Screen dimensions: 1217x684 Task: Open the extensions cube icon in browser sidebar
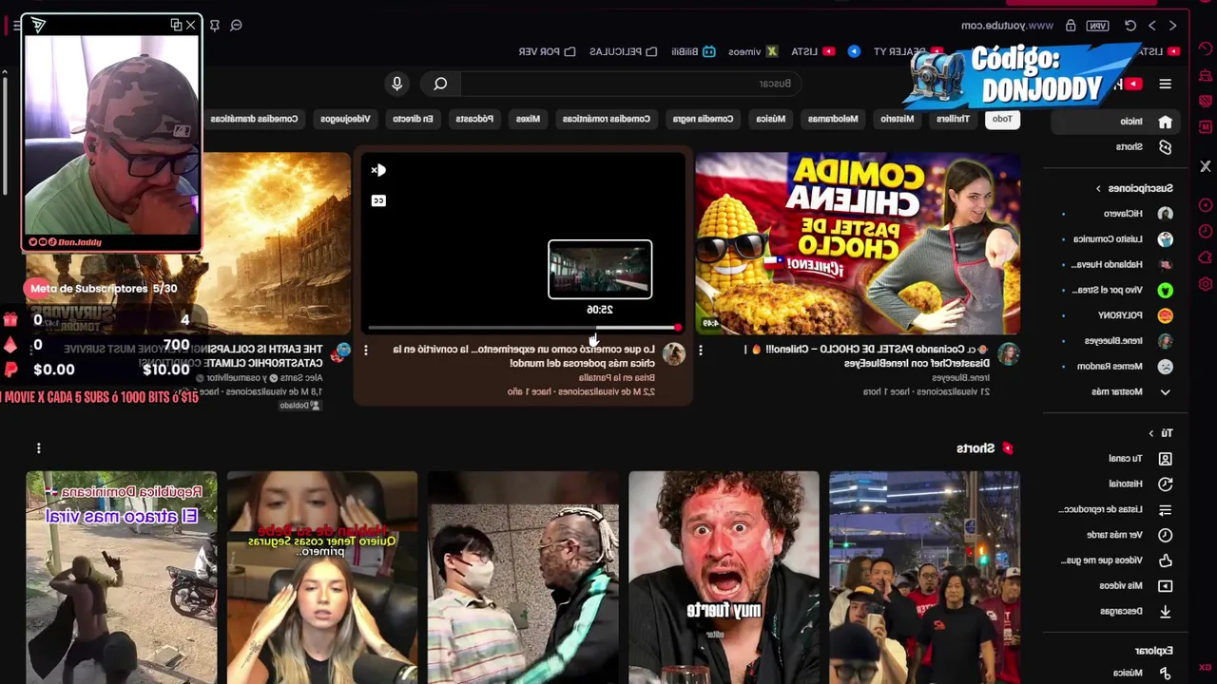click(1206, 257)
